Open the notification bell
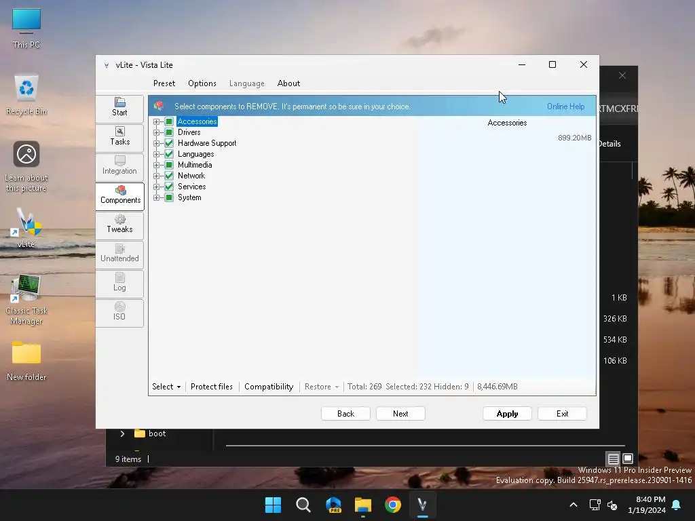695x521 pixels. (677, 505)
